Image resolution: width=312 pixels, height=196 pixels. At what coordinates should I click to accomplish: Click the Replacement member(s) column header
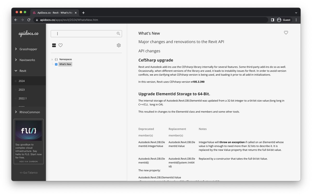click(177, 132)
